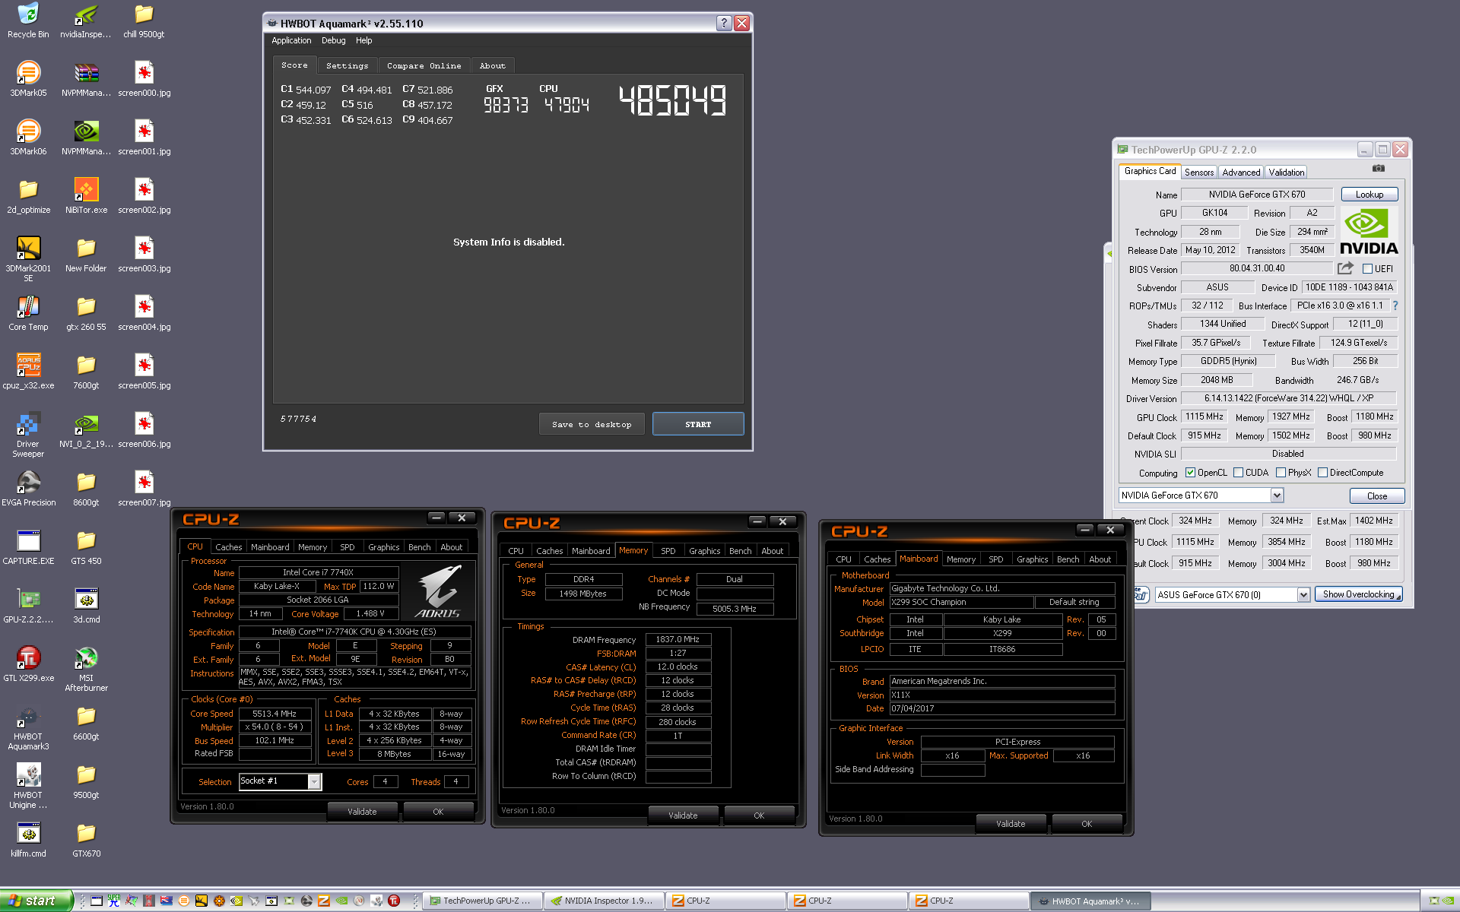This screenshot has height=912, width=1460.
Task: Select the GTX670 folder on desktop
Action: tap(86, 840)
